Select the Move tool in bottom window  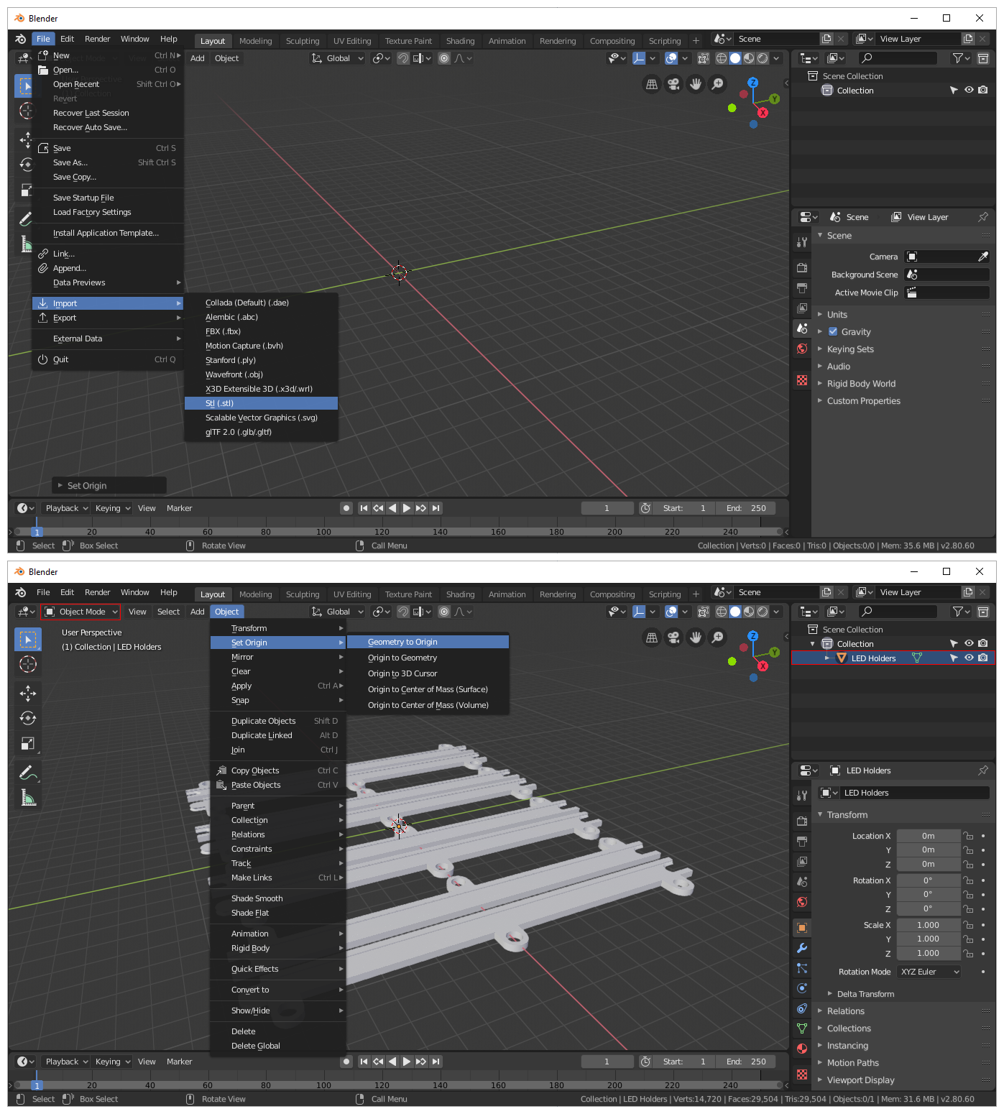[27, 693]
